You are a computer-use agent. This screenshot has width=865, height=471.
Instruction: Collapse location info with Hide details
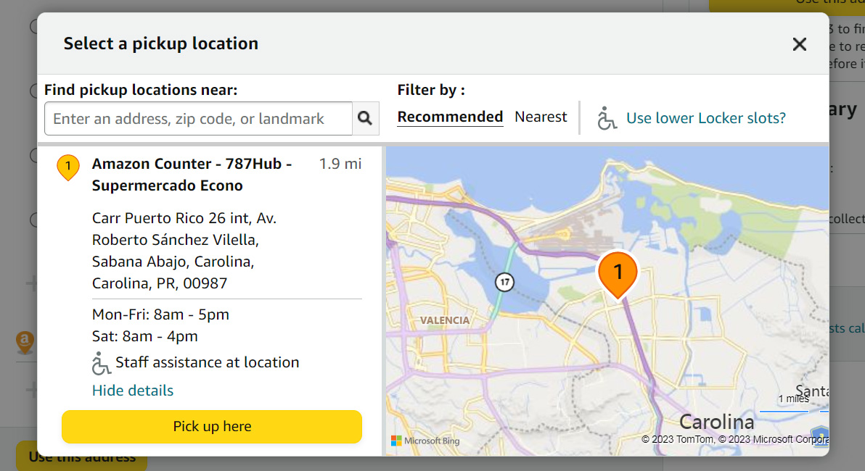pyautogui.click(x=133, y=391)
